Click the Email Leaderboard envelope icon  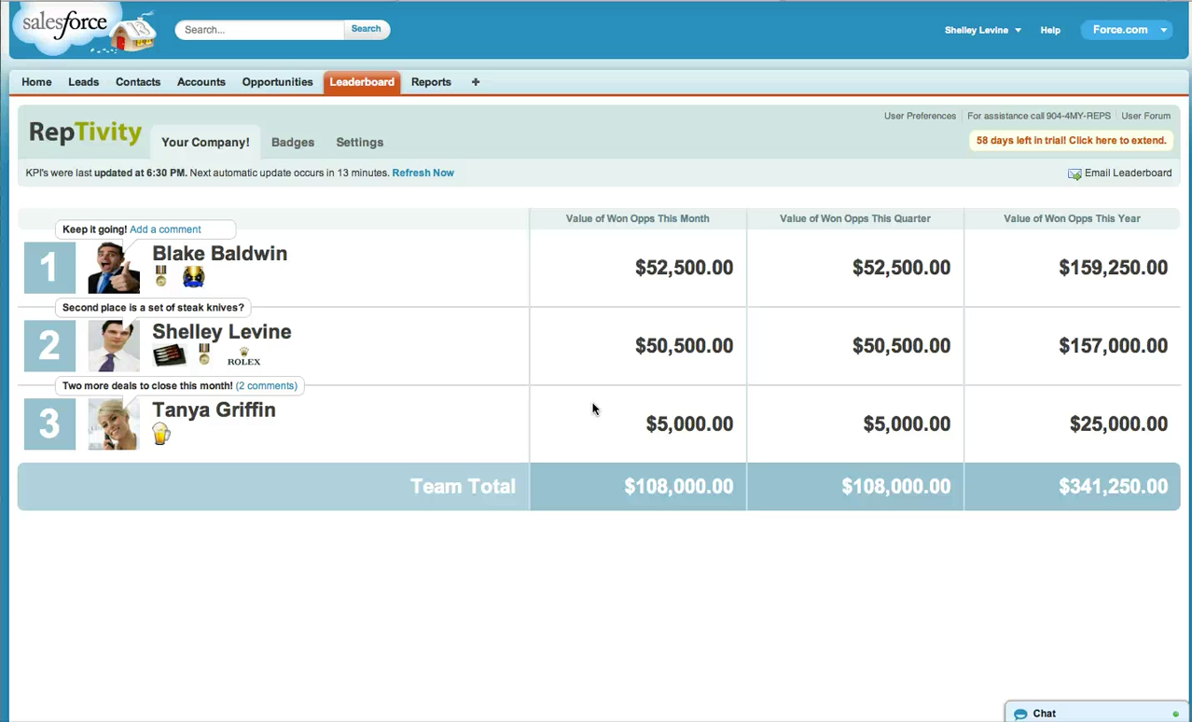point(1074,174)
